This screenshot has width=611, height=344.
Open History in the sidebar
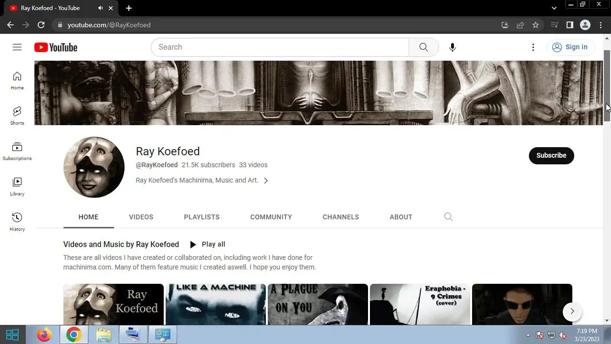(17, 222)
